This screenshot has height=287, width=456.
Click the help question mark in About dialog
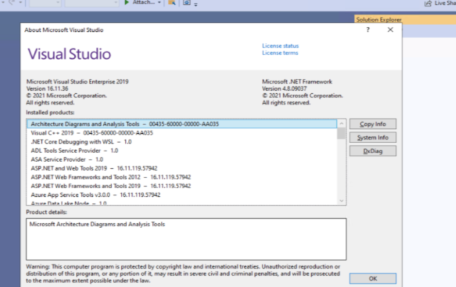pos(368,29)
